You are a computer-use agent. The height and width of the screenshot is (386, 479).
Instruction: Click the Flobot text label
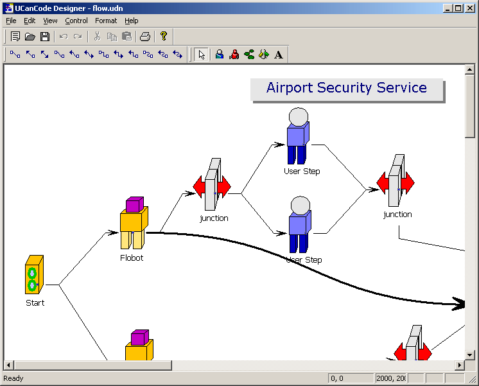(132, 258)
